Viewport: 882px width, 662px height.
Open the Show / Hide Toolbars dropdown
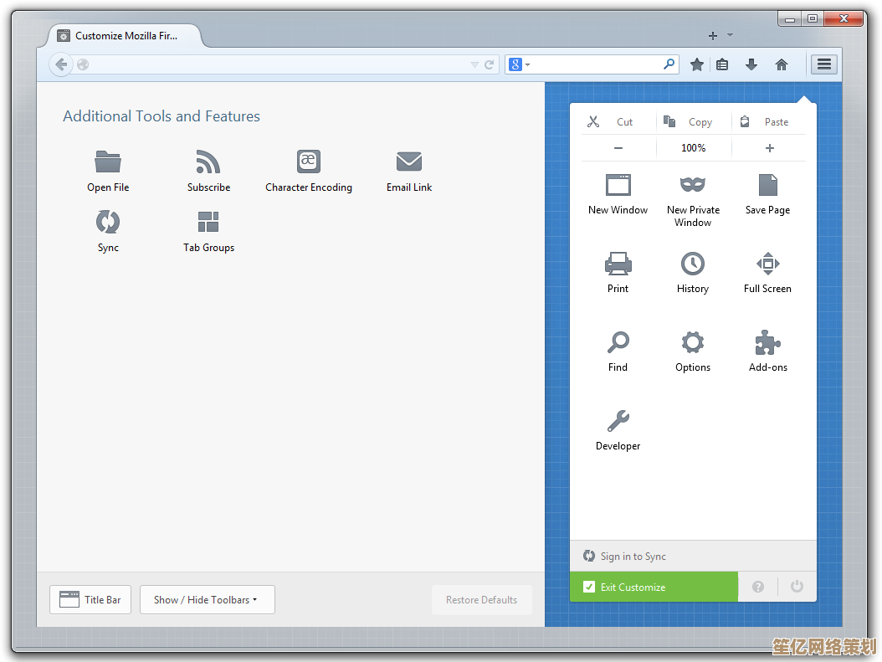pyautogui.click(x=208, y=599)
